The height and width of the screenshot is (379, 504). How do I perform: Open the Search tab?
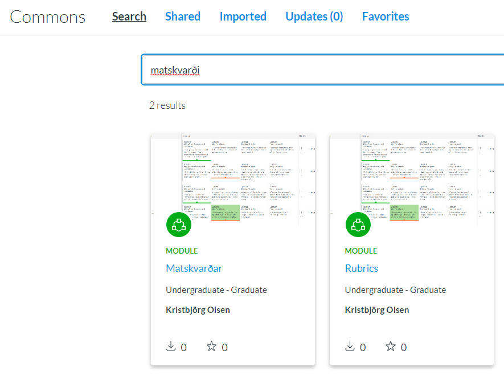(129, 17)
